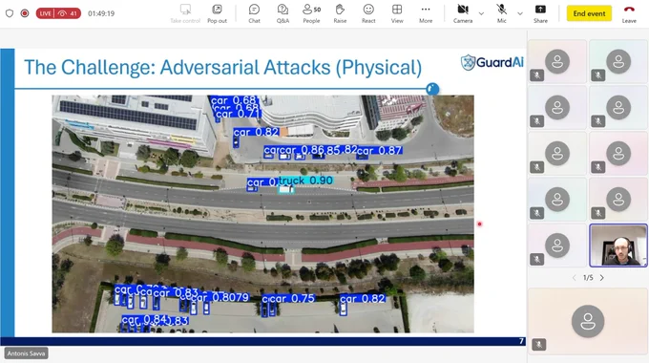Go to previous participants page

pyautogui.click(x=575, y=278)
